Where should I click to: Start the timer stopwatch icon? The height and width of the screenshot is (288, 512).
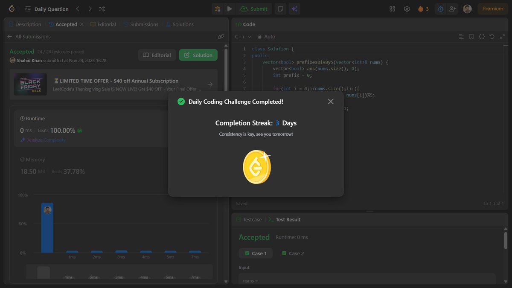441,9
